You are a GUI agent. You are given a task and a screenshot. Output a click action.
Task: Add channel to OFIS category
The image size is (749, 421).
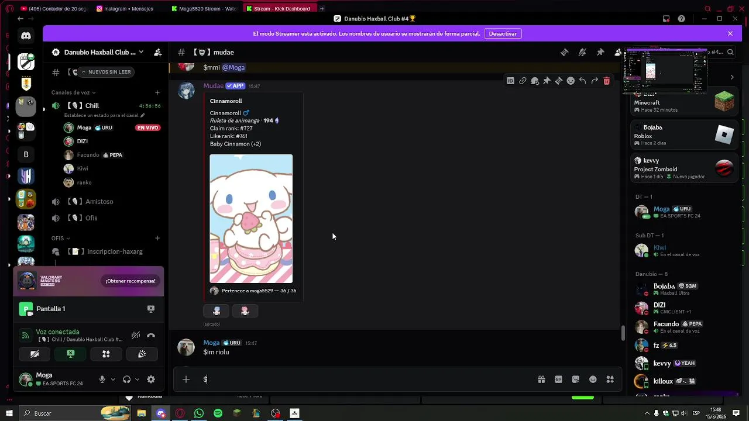tap(157, 238)
